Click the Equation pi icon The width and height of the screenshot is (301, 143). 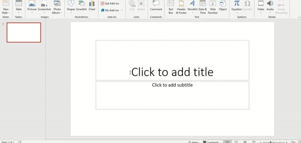(237, 3)
